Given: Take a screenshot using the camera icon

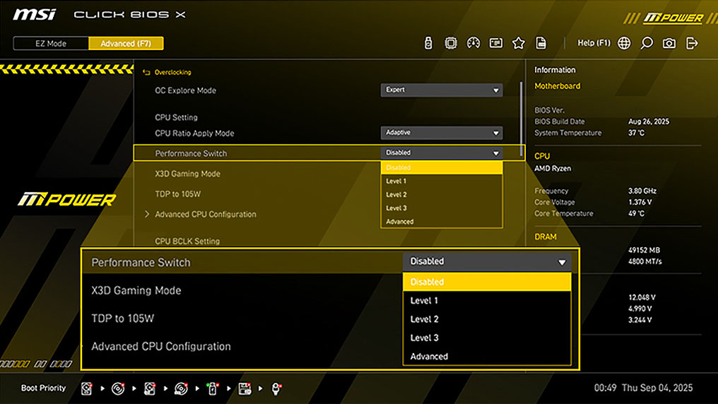Looking at the screenshot, I should (x=669, y=43).
